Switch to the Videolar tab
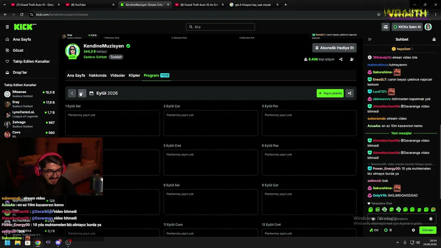The height and width of the screenshot is (248, 441). click(117, 75)
